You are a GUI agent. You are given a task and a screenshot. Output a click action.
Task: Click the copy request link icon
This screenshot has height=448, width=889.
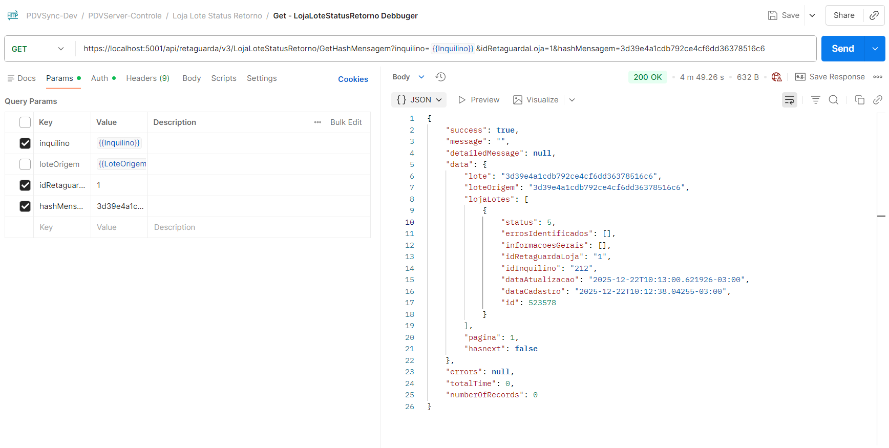point(874,15)
